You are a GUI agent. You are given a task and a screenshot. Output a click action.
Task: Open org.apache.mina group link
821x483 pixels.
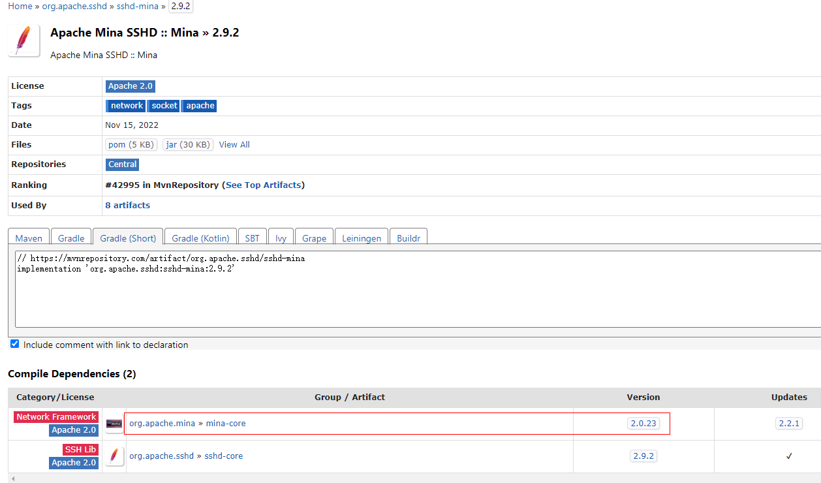pyautogui.click(x=162, y=424)
